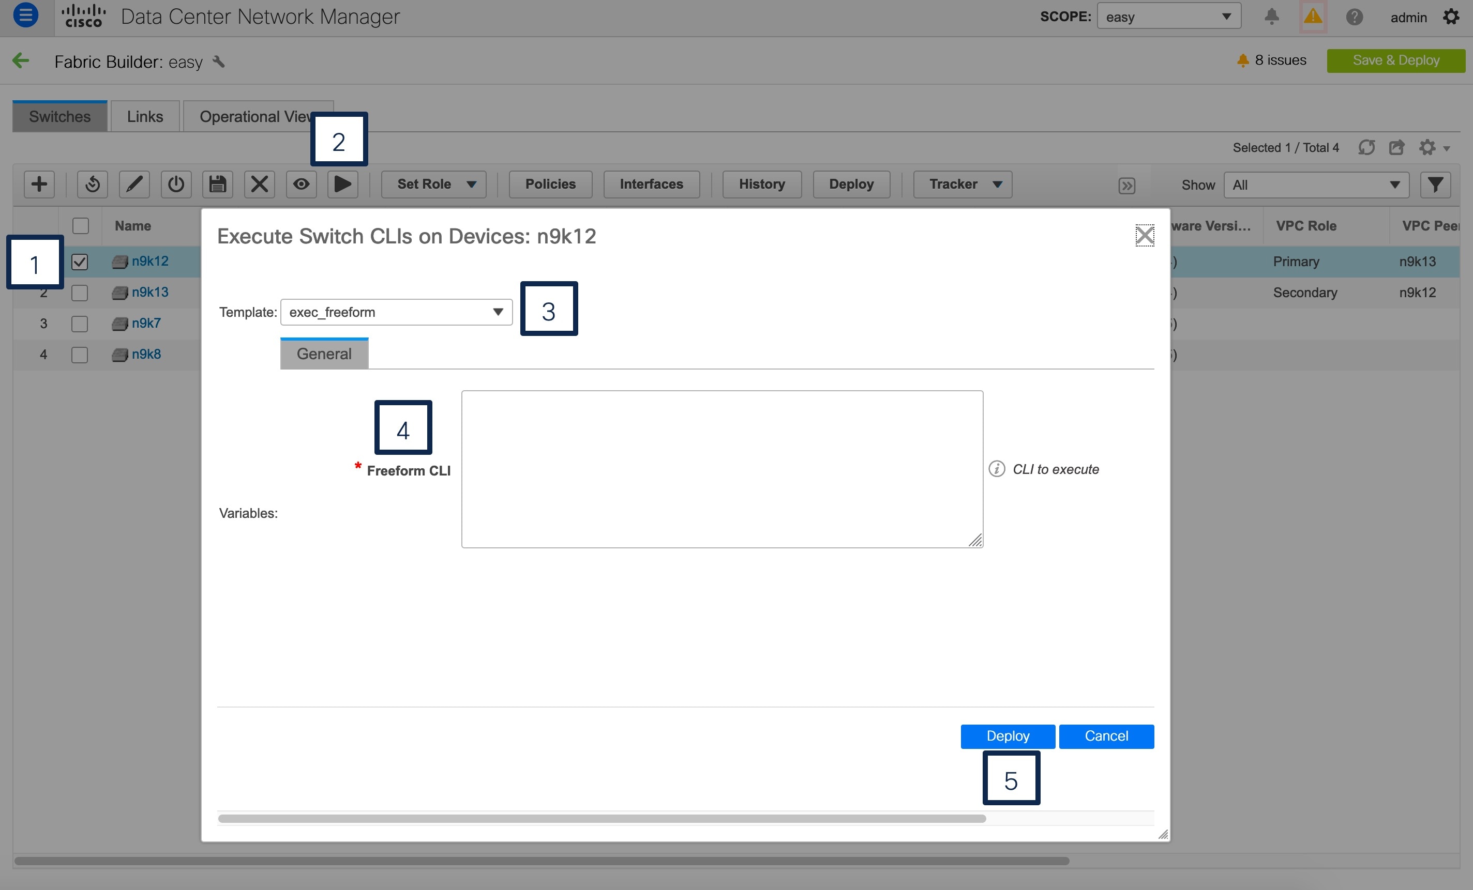
Task: Click the dialog horizontal scrollbar
Action: (602, 818)
